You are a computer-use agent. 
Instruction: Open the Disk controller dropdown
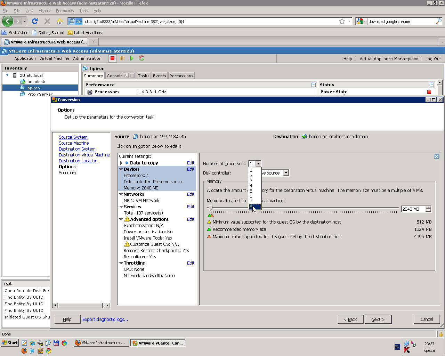point(286,173)
